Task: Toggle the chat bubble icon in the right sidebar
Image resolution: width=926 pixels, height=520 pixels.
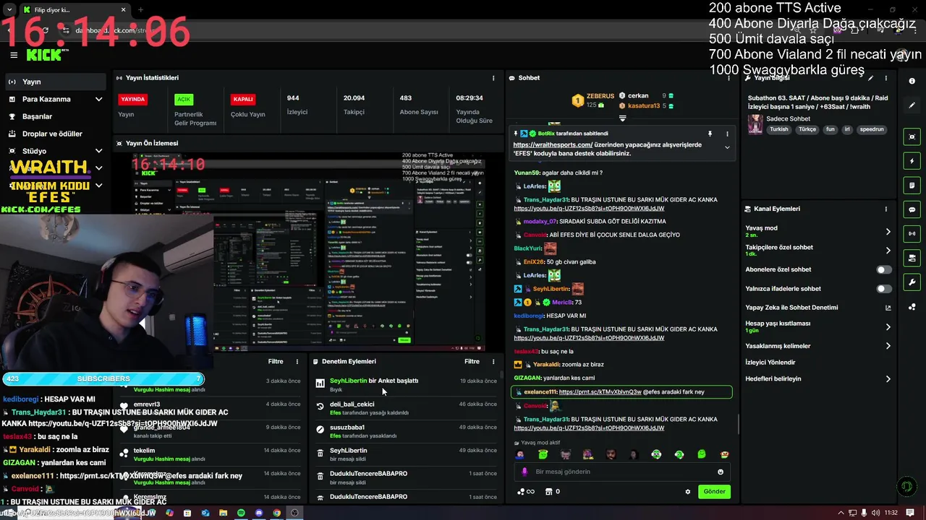Action: [912, 209]
